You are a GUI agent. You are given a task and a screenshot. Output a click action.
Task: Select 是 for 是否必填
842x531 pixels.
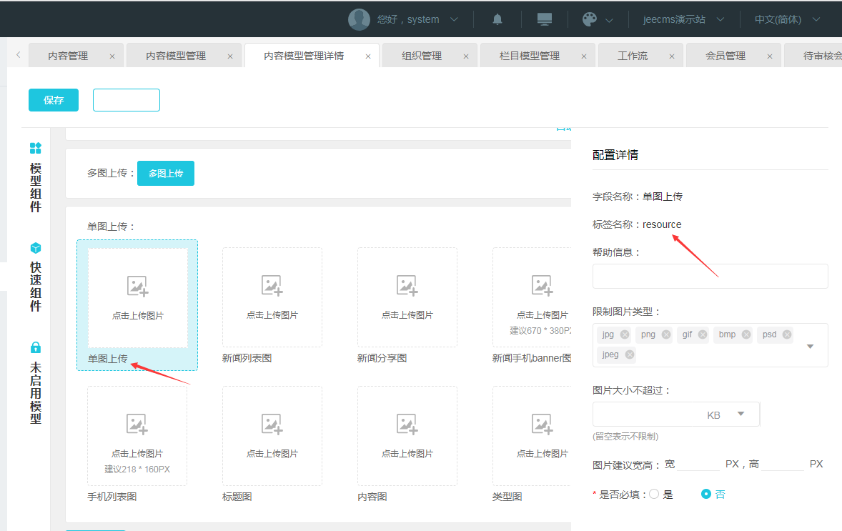tap(654, 494)
